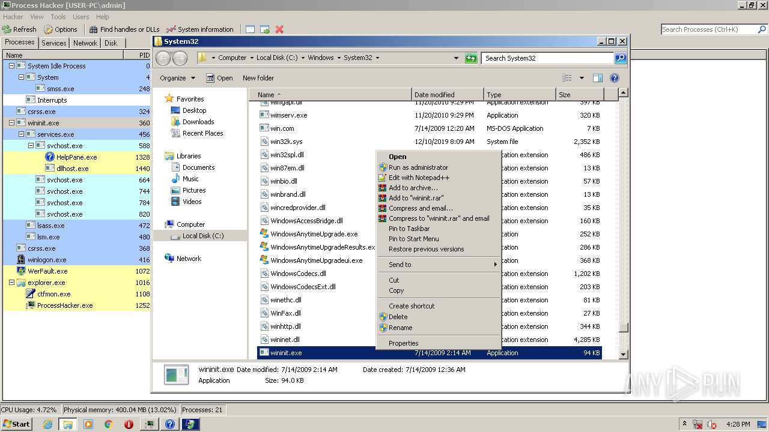Click the Open button in Explorer toolbar
Viewport: 769px width, 432px height.
[x=219, y=78]
